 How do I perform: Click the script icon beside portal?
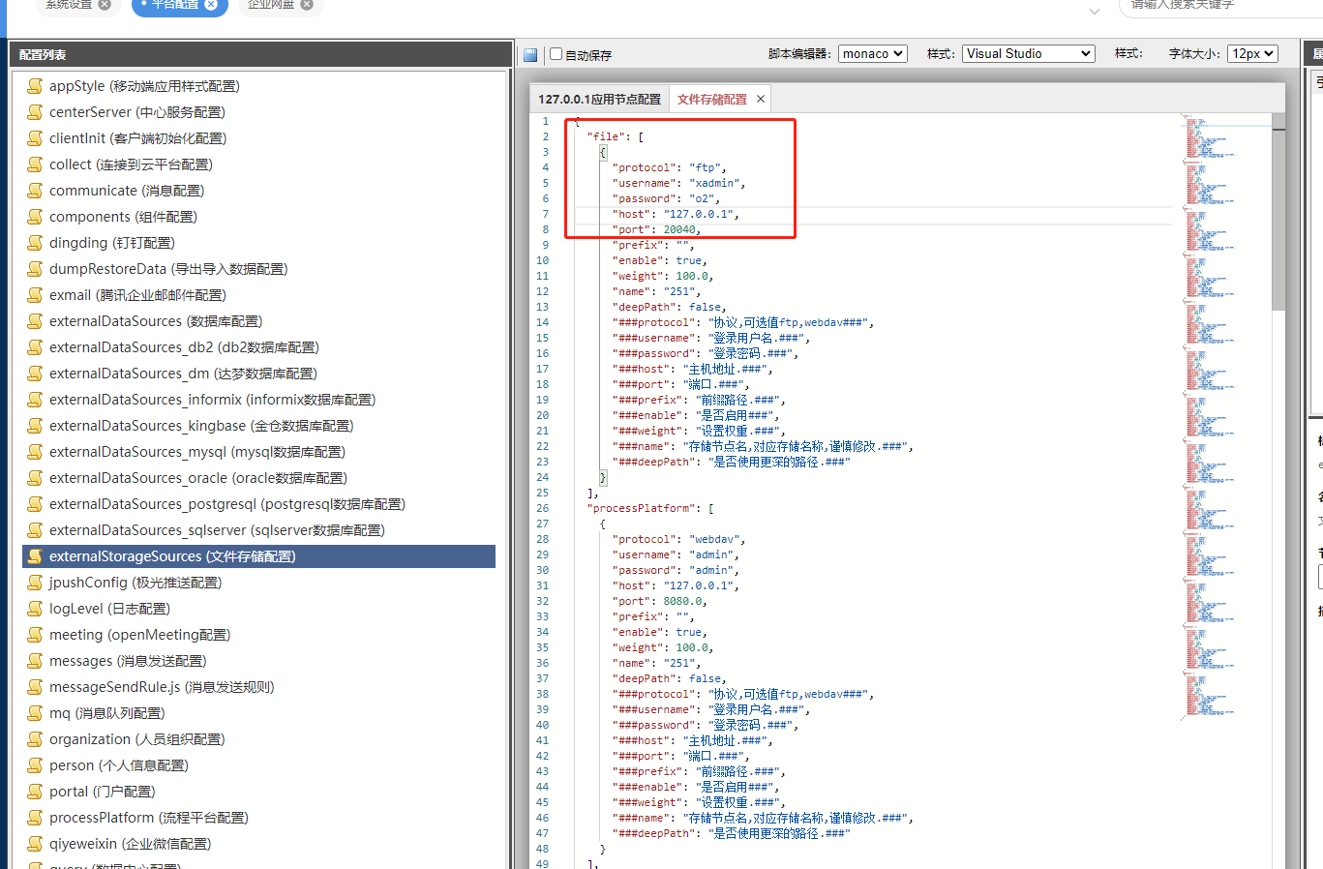point(35,792)
